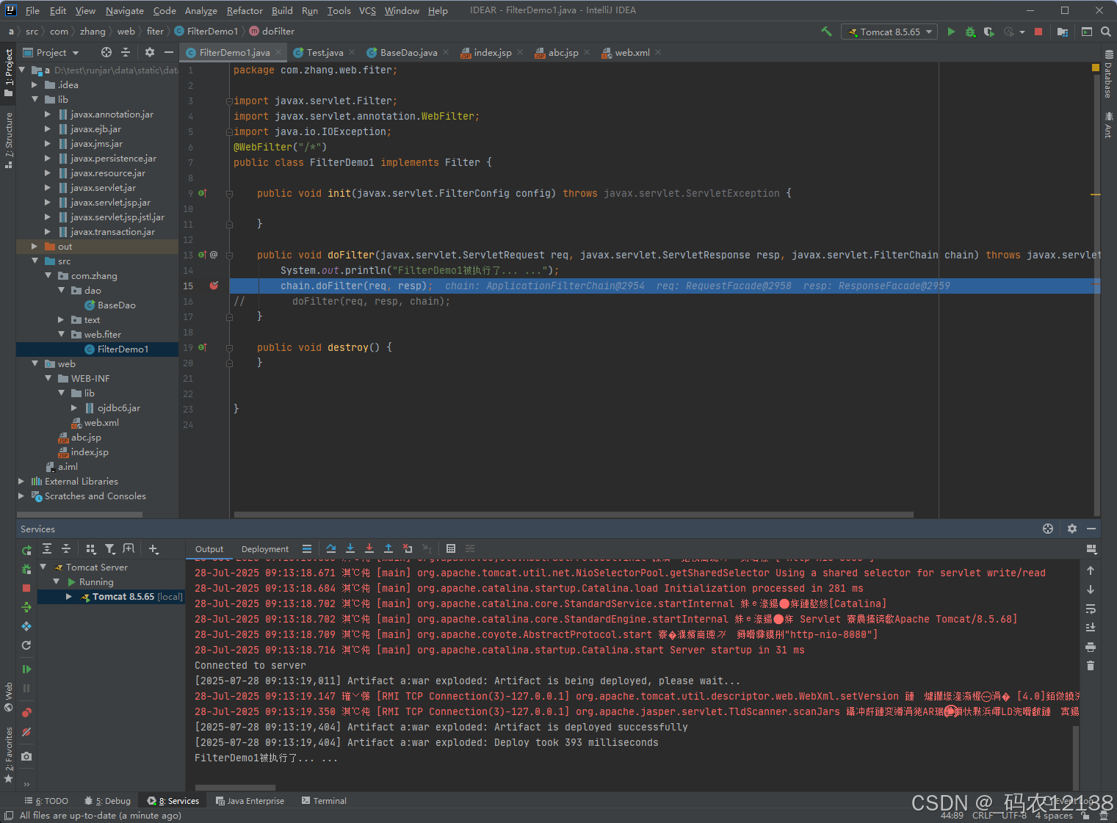Expand the Tomcat 8.5.65 [local] node
Viewport: 1117px width, 823px height.
69,597
